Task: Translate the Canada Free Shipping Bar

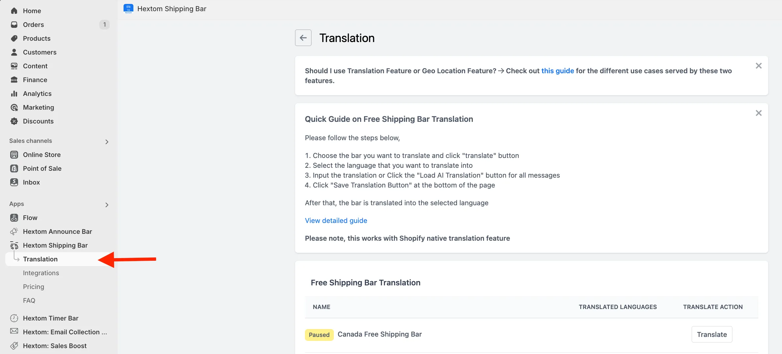Action: click(712, 334)
